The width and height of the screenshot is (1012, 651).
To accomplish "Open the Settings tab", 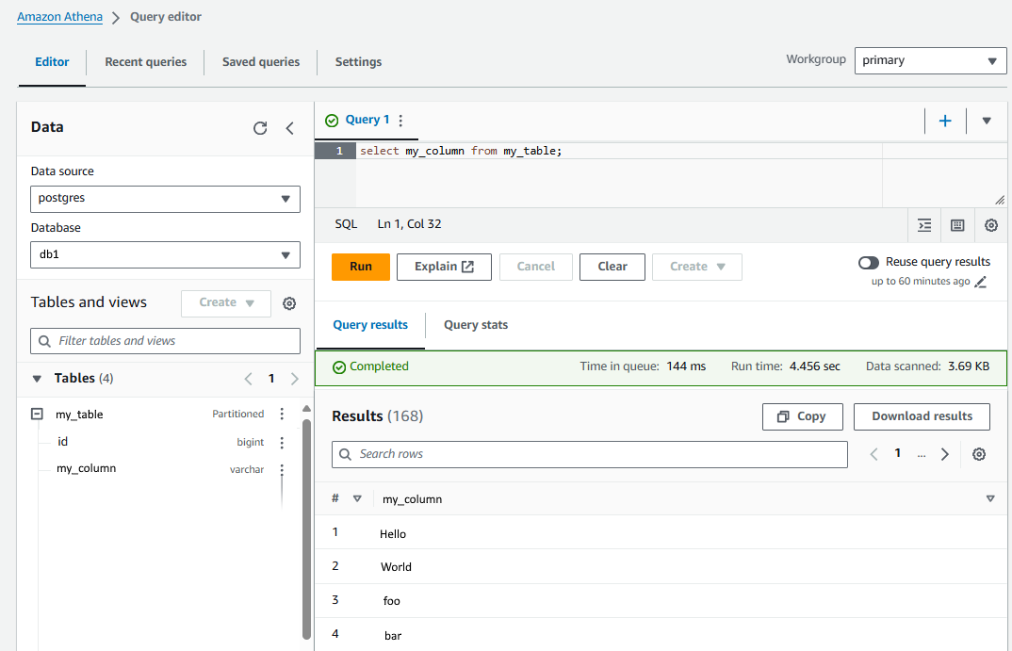I will [358, 62].
